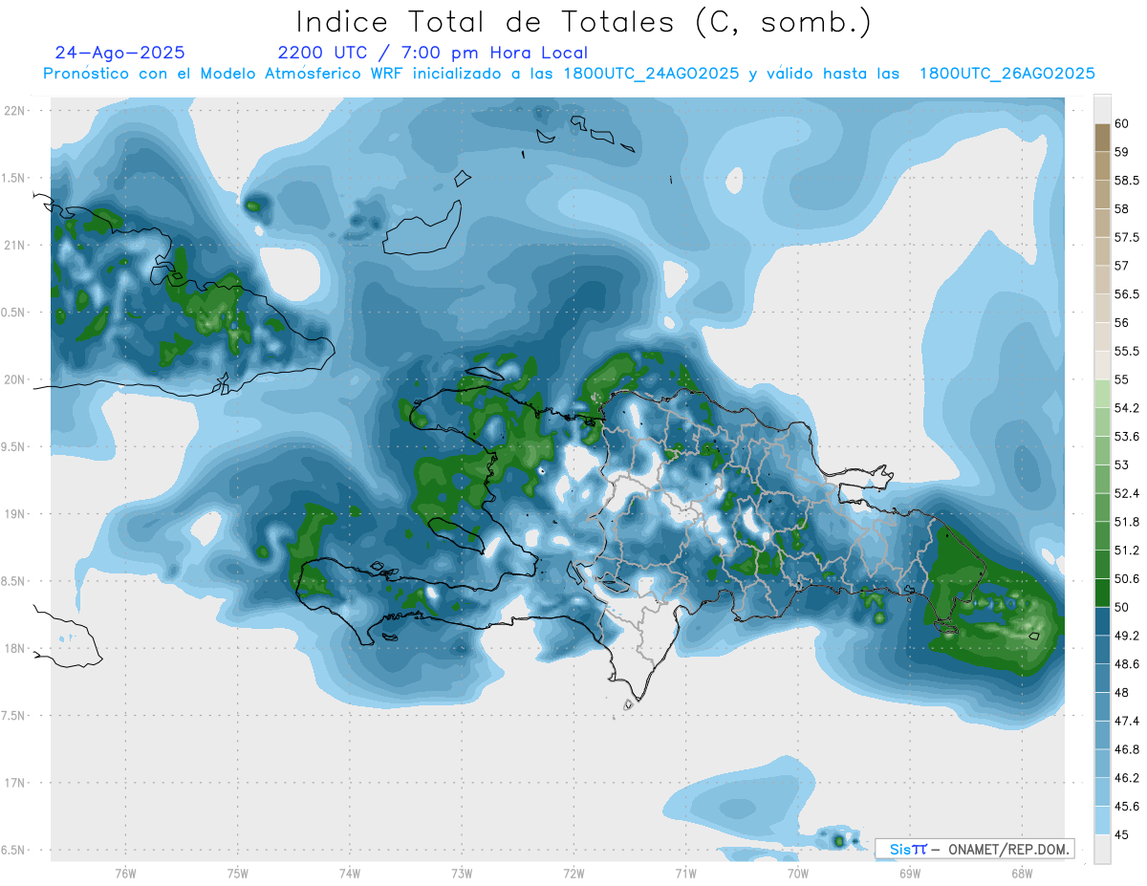Pick the legend swatch between 48 and 48.6
Viewport: 1147px width, 886px height.
pyautogui.click(x=1102, y=679)
